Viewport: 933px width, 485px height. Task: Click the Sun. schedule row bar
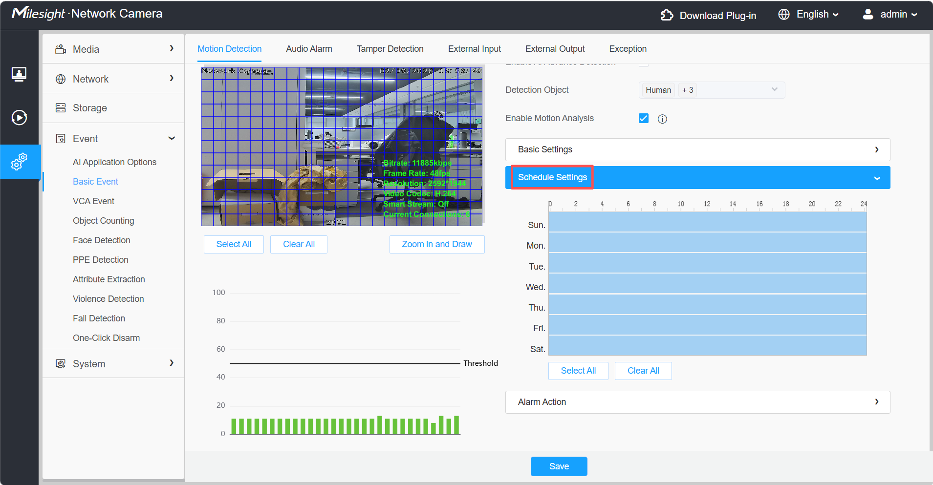tap(707, 221)
